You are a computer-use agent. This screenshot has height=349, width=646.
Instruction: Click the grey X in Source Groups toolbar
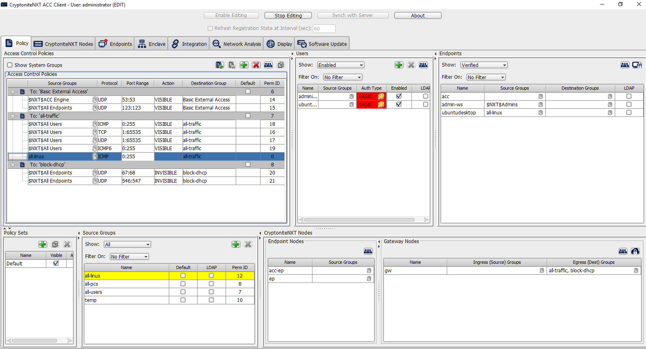click(248, 244)
